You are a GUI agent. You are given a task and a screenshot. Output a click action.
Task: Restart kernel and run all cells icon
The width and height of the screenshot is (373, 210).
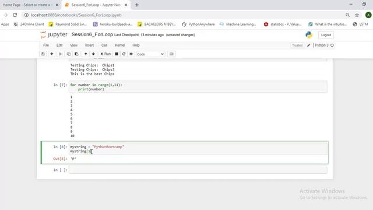point(131,54)
